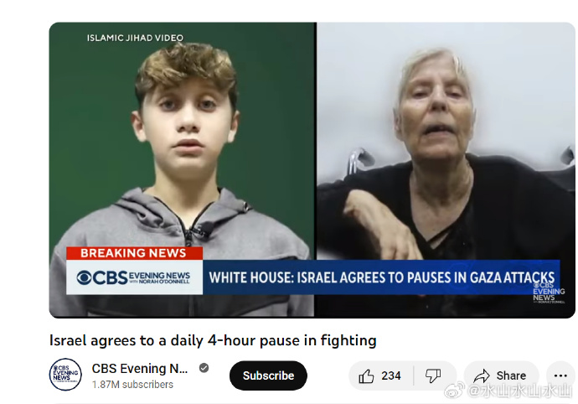Click the 234 likes count
Image resolution: width=578 pixels, height=404 pixels.
point(390,376)
